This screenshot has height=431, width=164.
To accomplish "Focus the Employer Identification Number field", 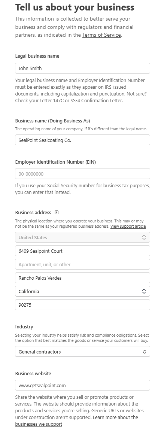I will click(x=82, y=174).
